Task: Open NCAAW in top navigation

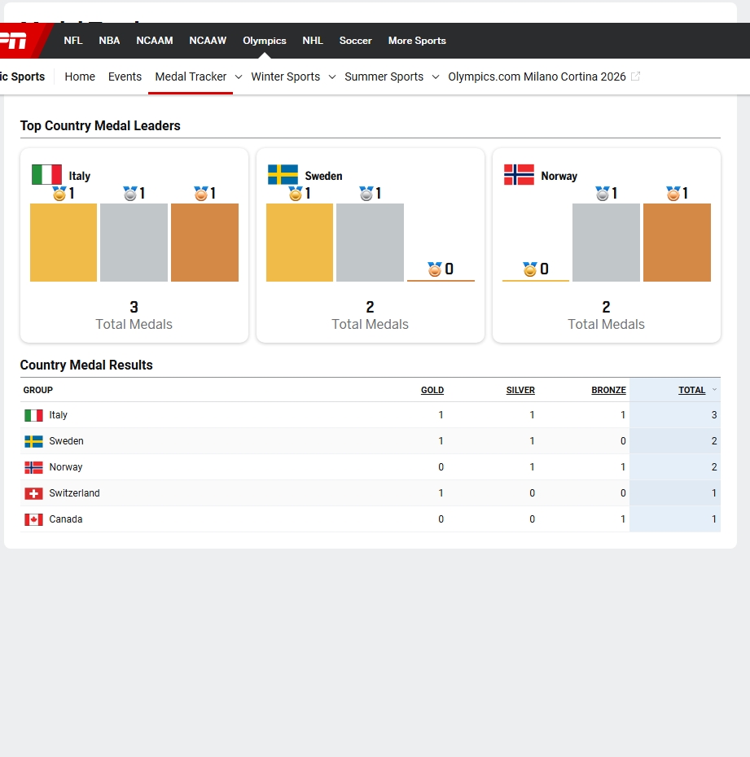Action: coord(208,41)
